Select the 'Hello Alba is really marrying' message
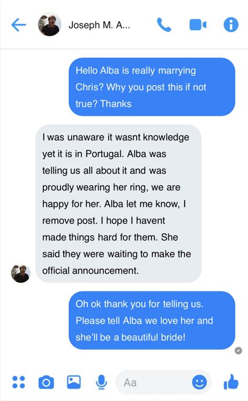Screen dimensions: 248x401 coord(152,87)
